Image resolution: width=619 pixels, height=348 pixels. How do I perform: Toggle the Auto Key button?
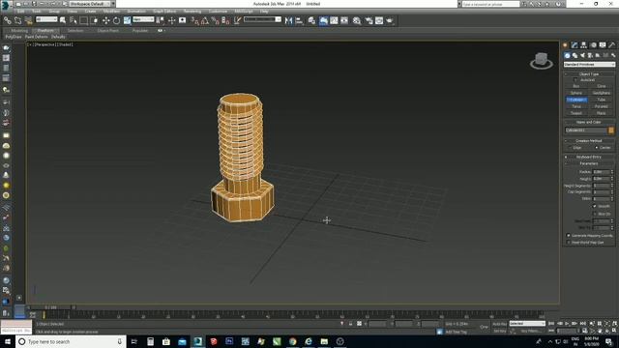pyautogui.click(x=499, y=324)
